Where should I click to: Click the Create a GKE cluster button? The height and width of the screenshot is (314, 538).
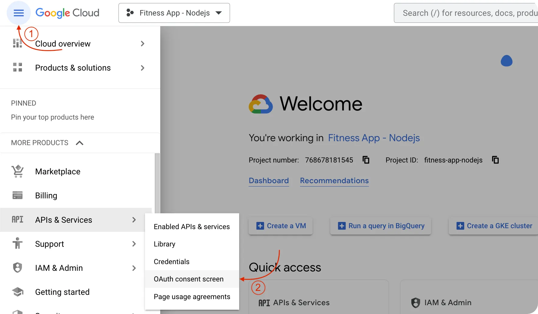tap(494, 226)
